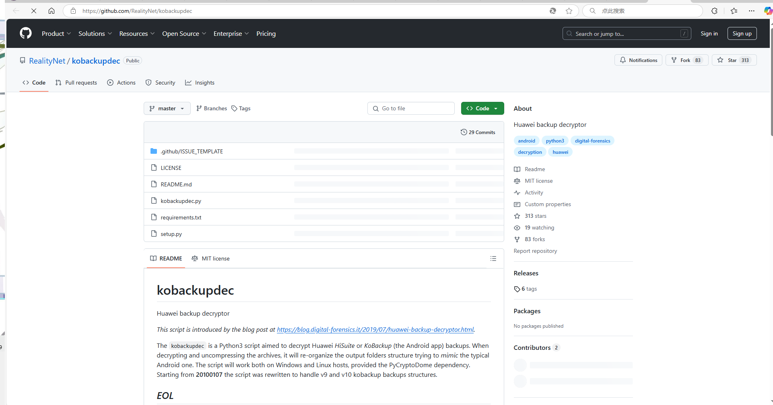The width and height of the screenshot is (773, 405).
Task: Expand the Resources menu
Action: pos(137,34)
